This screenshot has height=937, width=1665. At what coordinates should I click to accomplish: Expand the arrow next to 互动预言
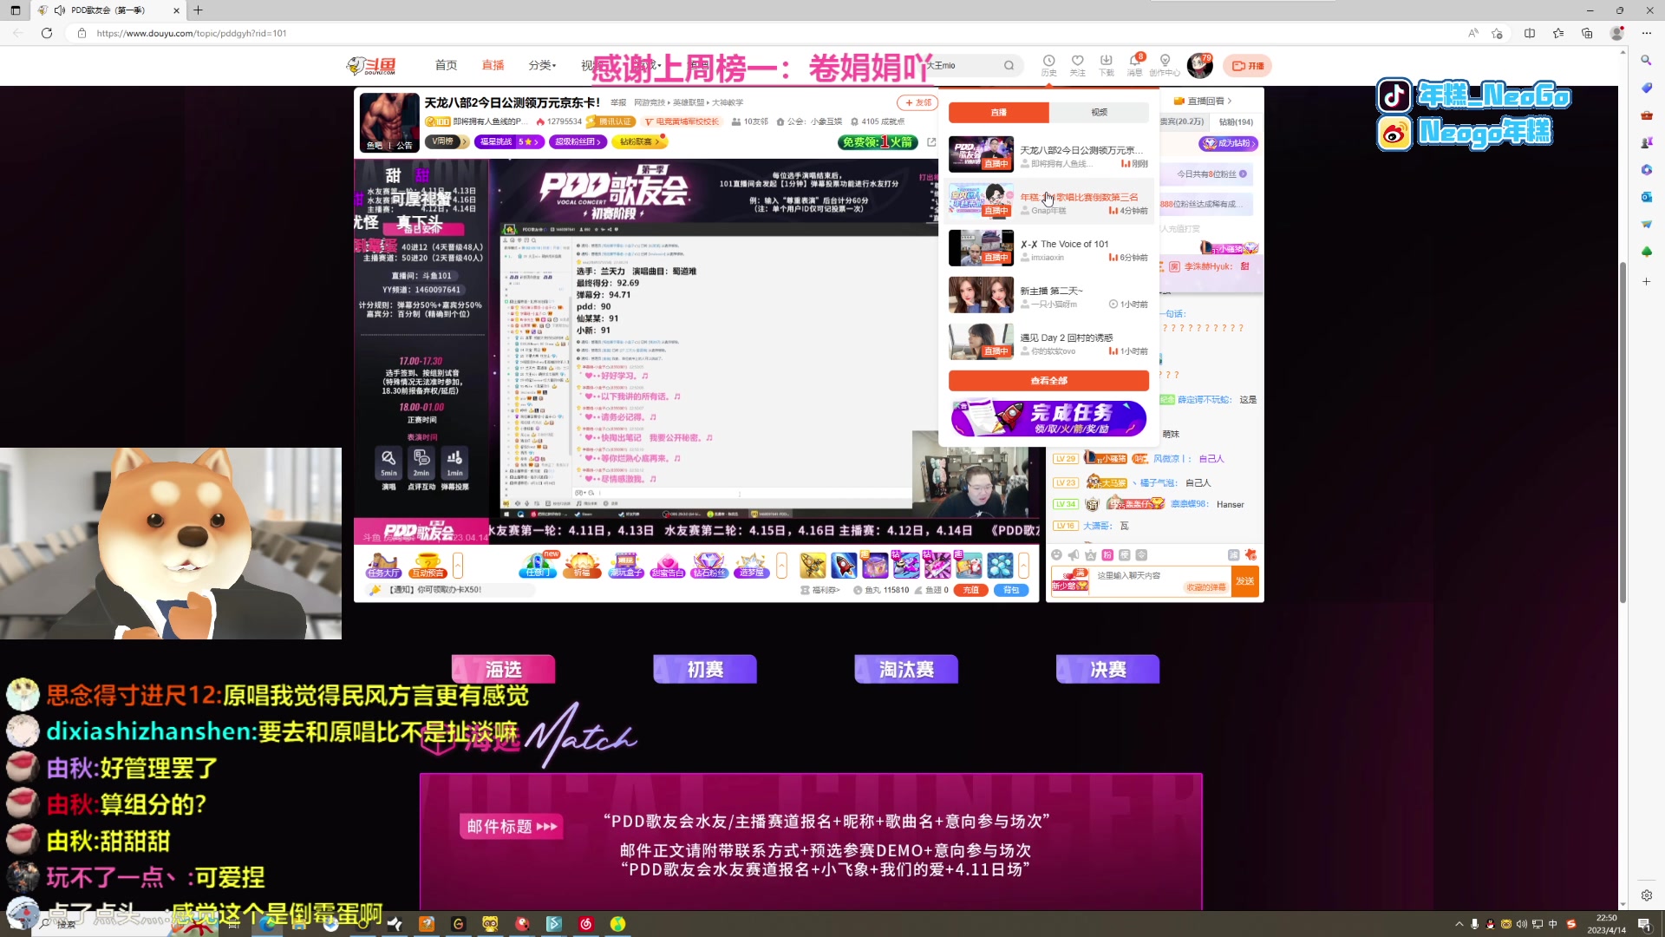point(458,565)
